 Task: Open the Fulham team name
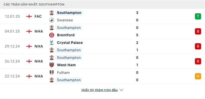coord(63,72)
